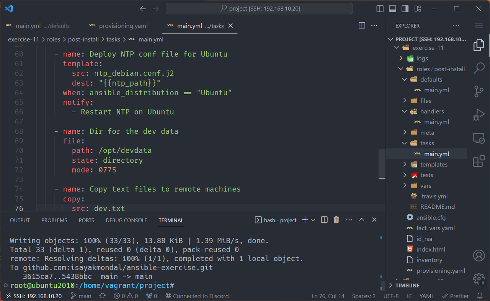This screenshot has width=490, height=301.
Task: Open the Search view in activity bar
Action: tap(479, 68)
